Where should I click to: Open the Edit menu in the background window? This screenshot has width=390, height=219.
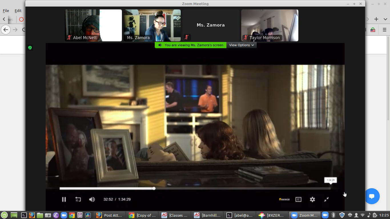pos(18,11)
